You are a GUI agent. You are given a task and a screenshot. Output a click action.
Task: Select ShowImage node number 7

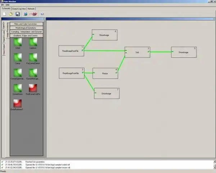click(107, 94)
